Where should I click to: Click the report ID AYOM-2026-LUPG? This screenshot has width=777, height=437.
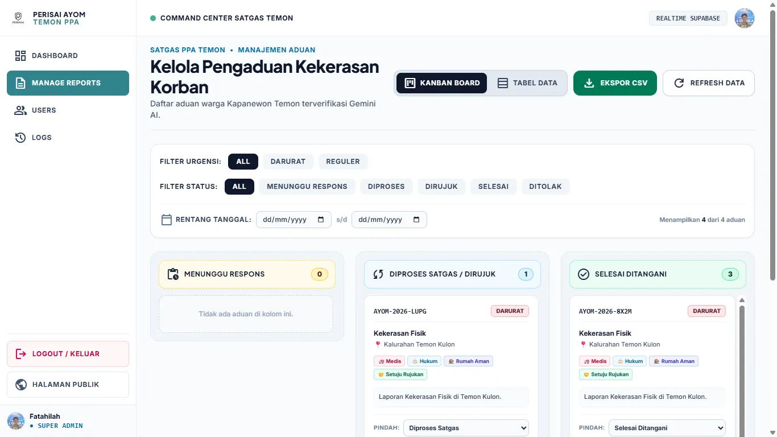tap(400, 312)
